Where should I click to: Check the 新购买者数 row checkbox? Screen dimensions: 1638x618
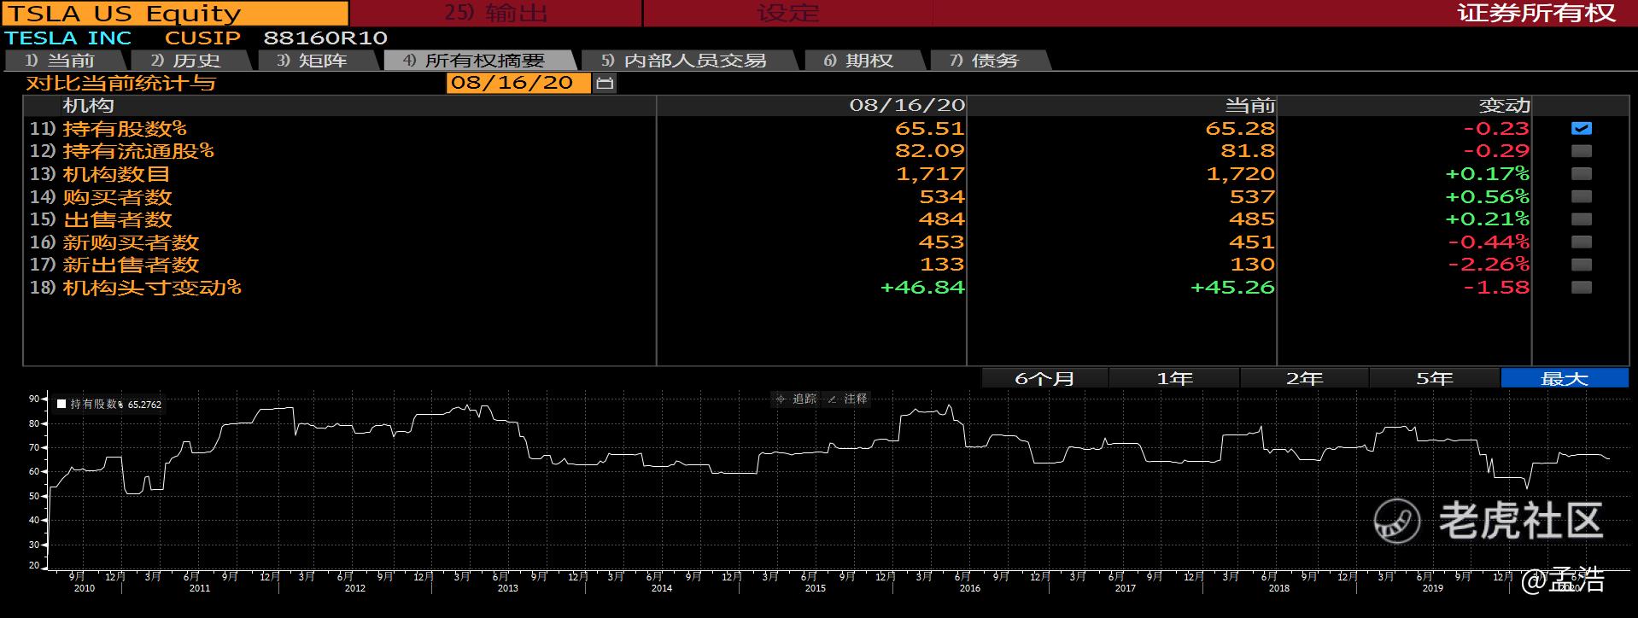tap(1582, 242)
